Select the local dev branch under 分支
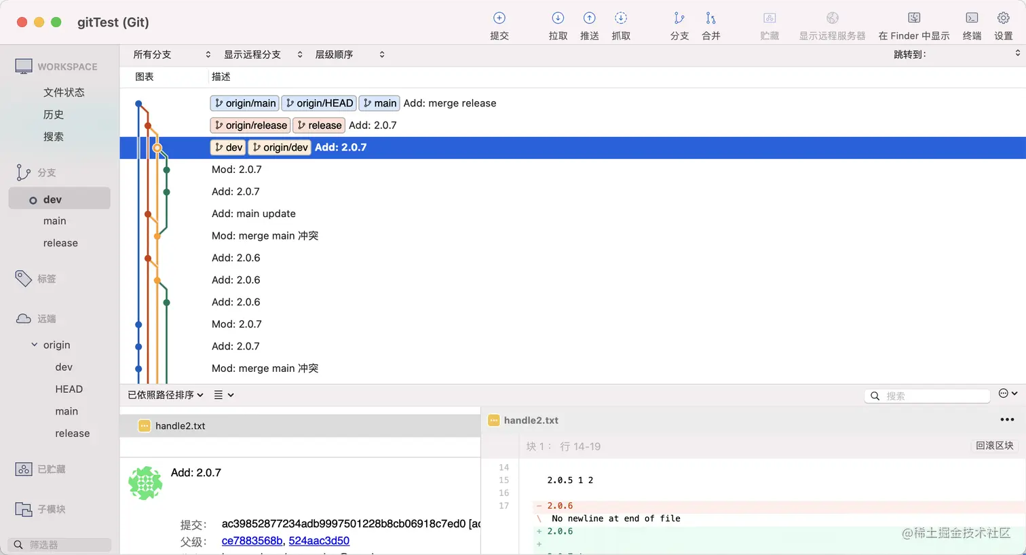This screenshot has width=1026, height=555. coord(60,199)
